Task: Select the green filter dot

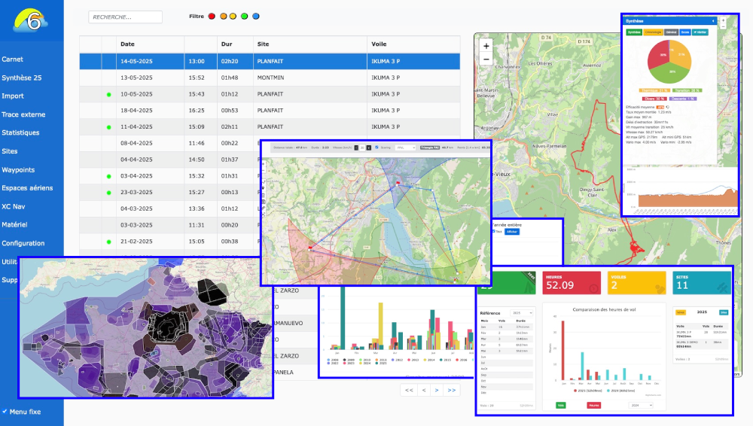Action: (245, 17)
